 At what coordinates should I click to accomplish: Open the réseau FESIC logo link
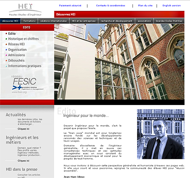click(27, 84)
